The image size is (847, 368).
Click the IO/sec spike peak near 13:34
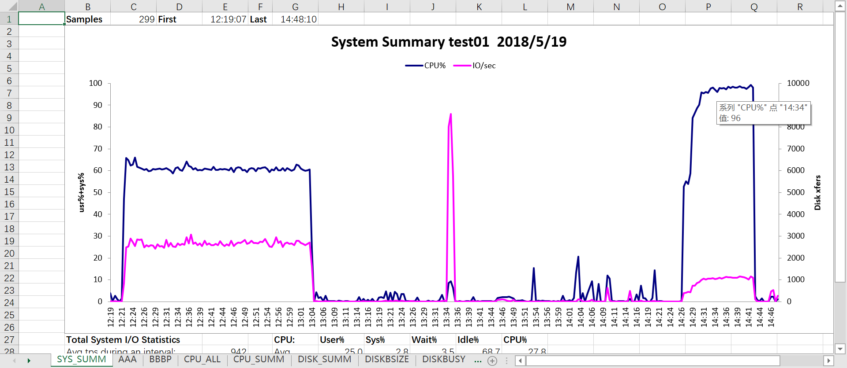coord(450,114)
